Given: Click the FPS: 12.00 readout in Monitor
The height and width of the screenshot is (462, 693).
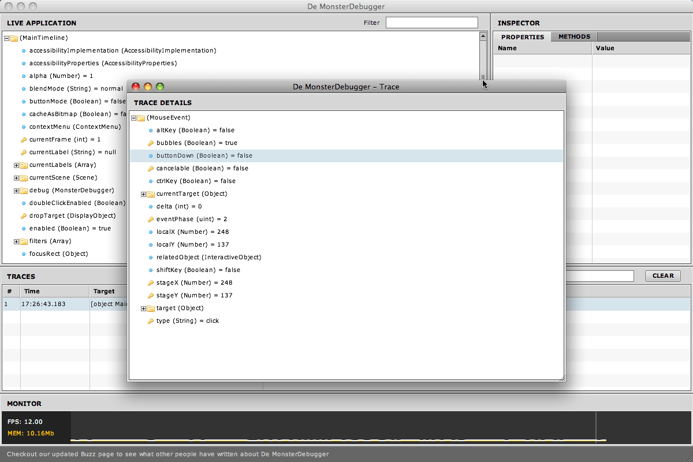Looking at the screenshot, I should tap(25, 422).
